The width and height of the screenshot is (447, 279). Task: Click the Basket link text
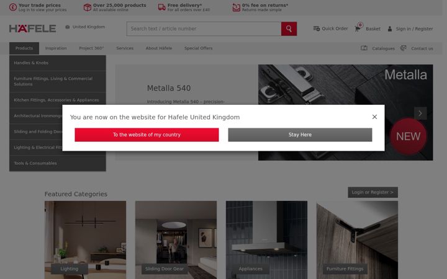(373, 29)
